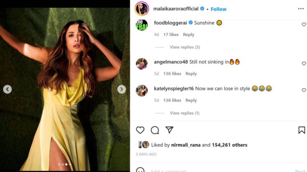Image resolution: width=307 pixels, height=172 pixels.
Task: Reply to foodbloggerai's comment
Action: pyautogui.click(x=189, y=35)
